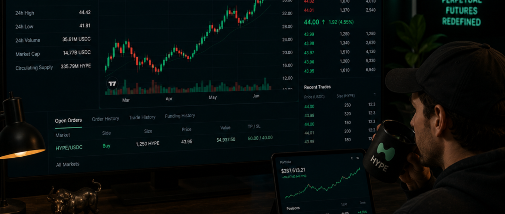This screenshot has height=214, width=505.
Task: Click the 24h Volume label
Action: click(x=27, y=41)
